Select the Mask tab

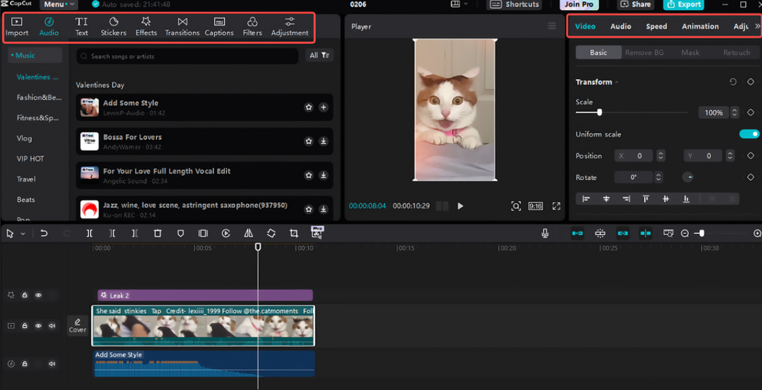point(690,52)
